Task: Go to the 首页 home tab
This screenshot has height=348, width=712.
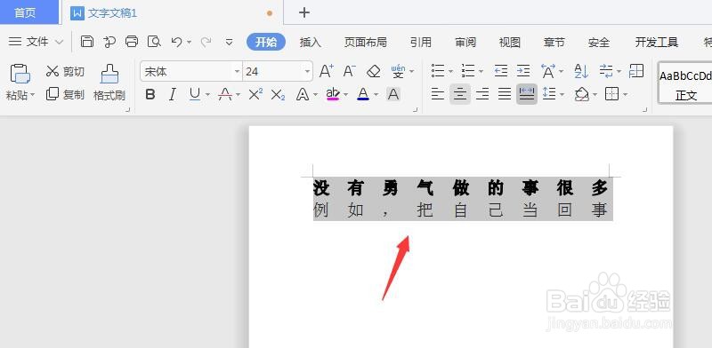Action: click(29, 12)
